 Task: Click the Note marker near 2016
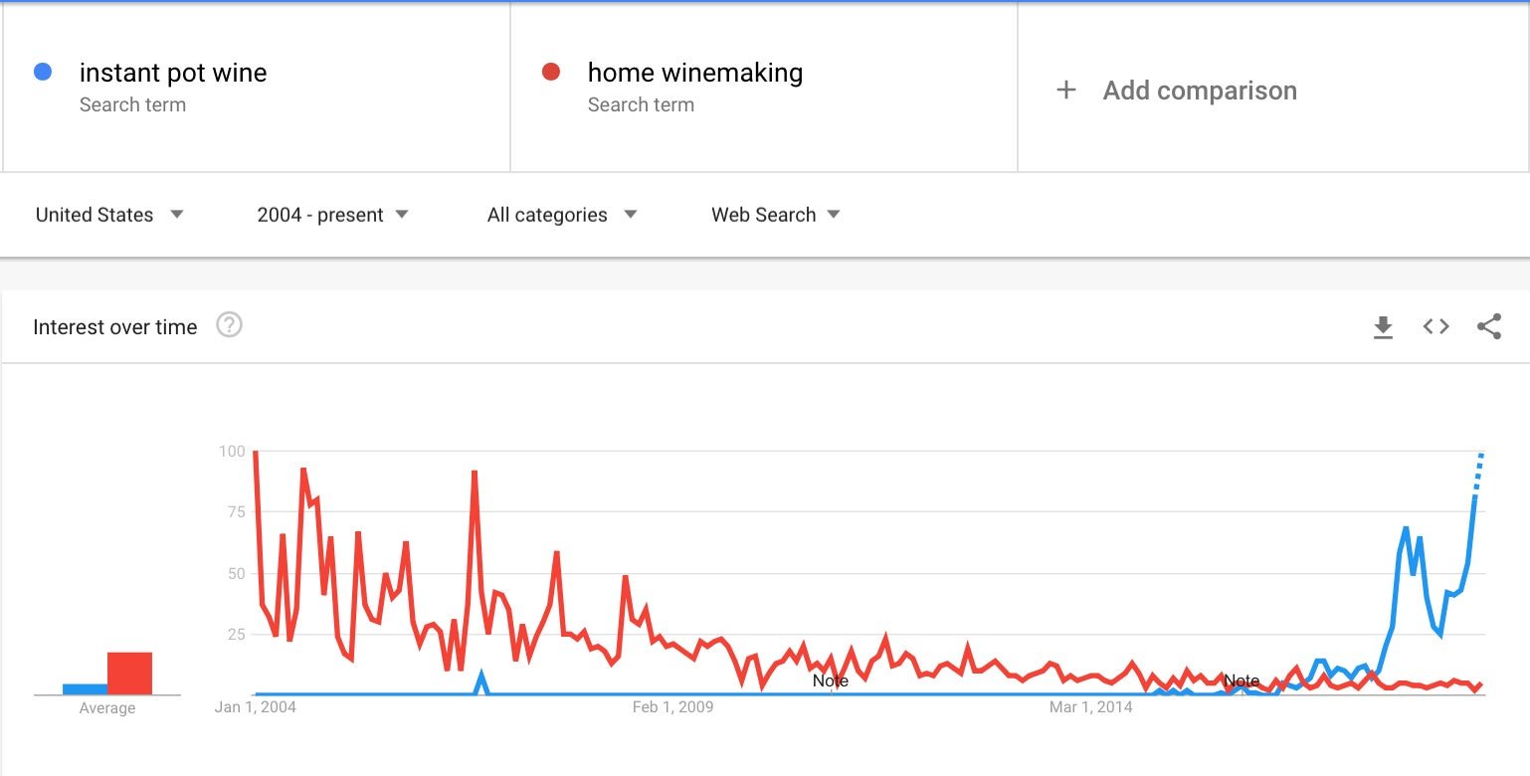point(1241,681)
